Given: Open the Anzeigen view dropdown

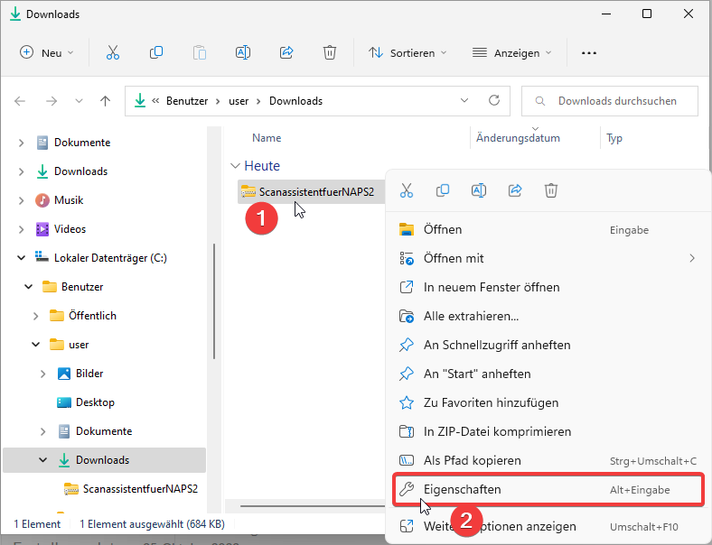Looking at the screenshot, I should coord(511,52).
